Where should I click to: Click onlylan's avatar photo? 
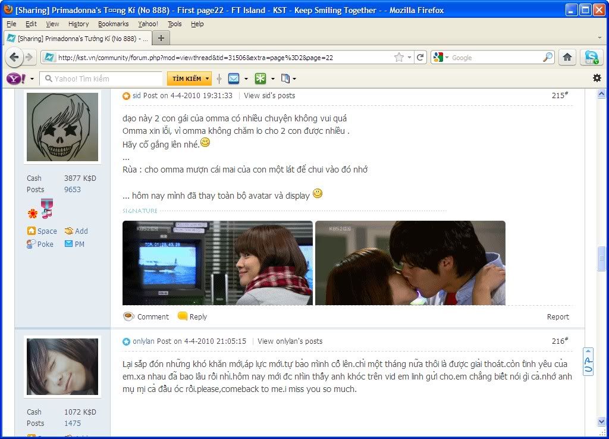(x=62, y=367)
